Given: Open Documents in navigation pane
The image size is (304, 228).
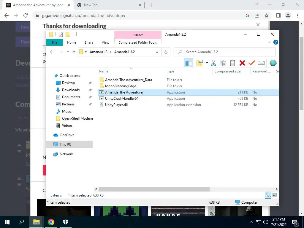Looking at the screenshot, I should point(71,97).
